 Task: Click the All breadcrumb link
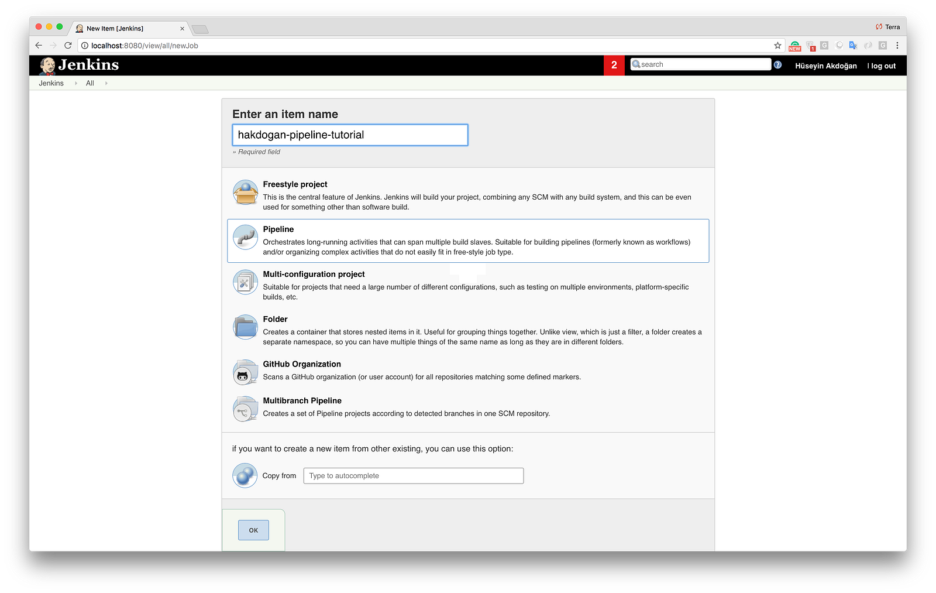[x=90, y=83]
